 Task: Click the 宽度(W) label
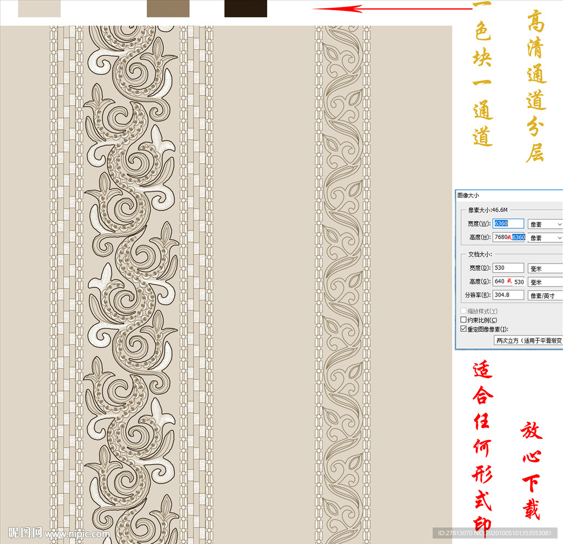click(x=479, y=223)
